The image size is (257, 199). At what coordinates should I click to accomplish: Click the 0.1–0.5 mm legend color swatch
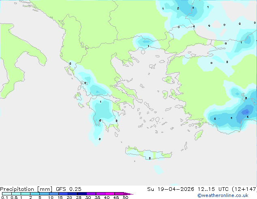click(7, 194)
